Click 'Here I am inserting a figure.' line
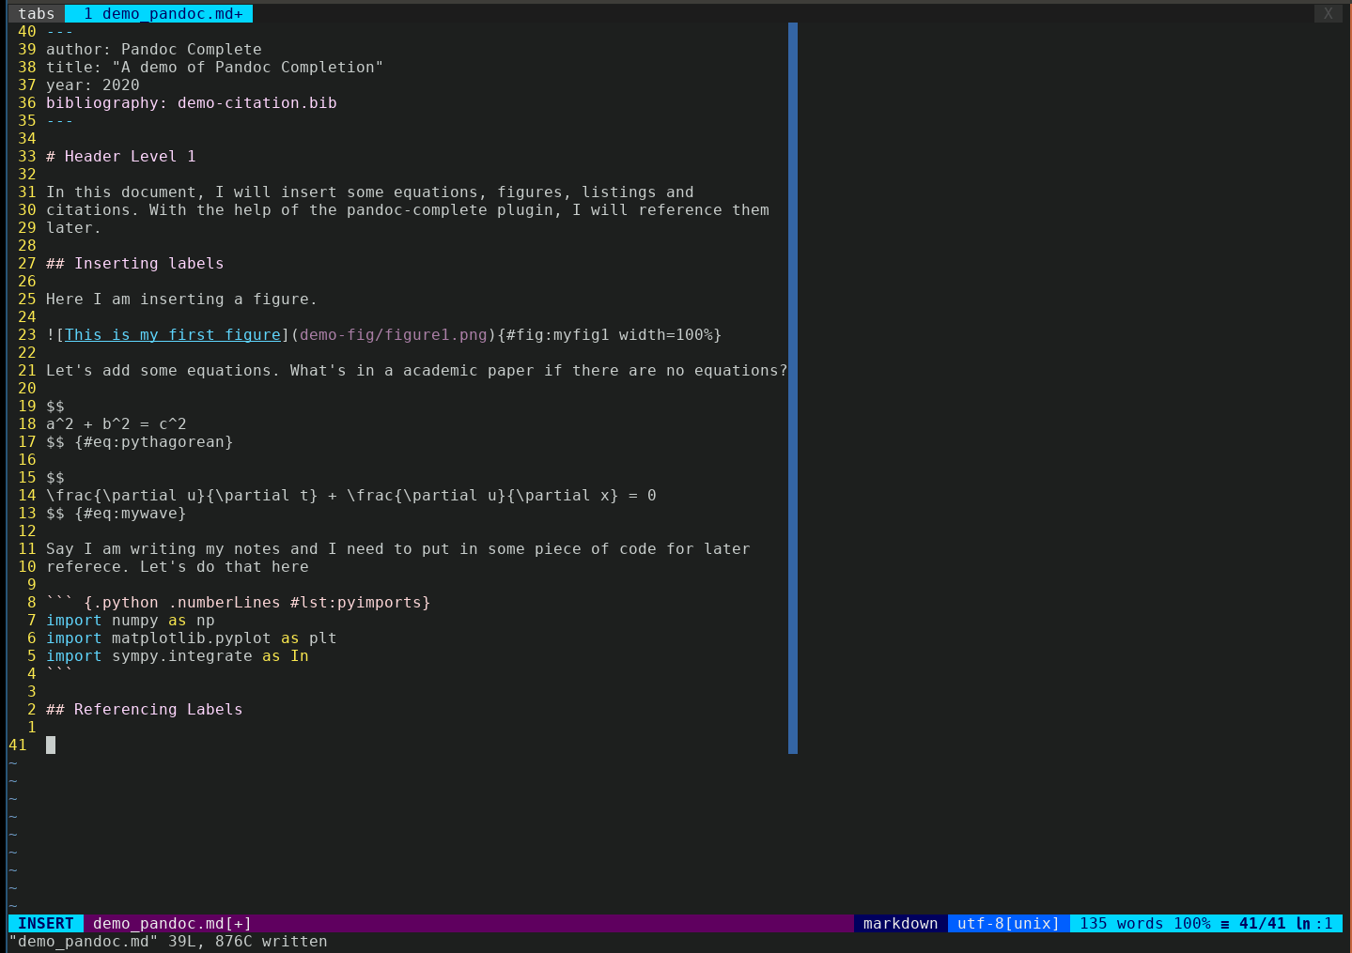 point(181,299)
